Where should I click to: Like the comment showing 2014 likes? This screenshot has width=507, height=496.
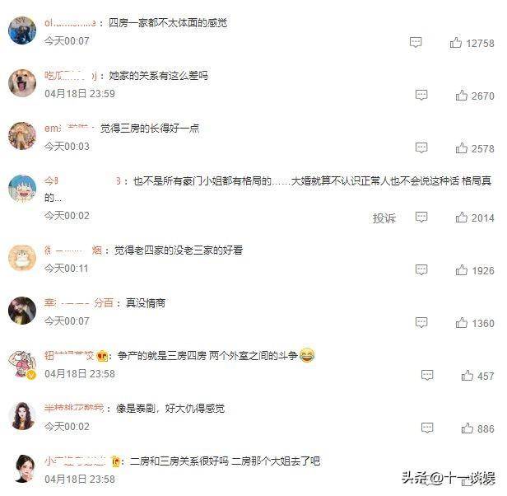click(462, 218)
